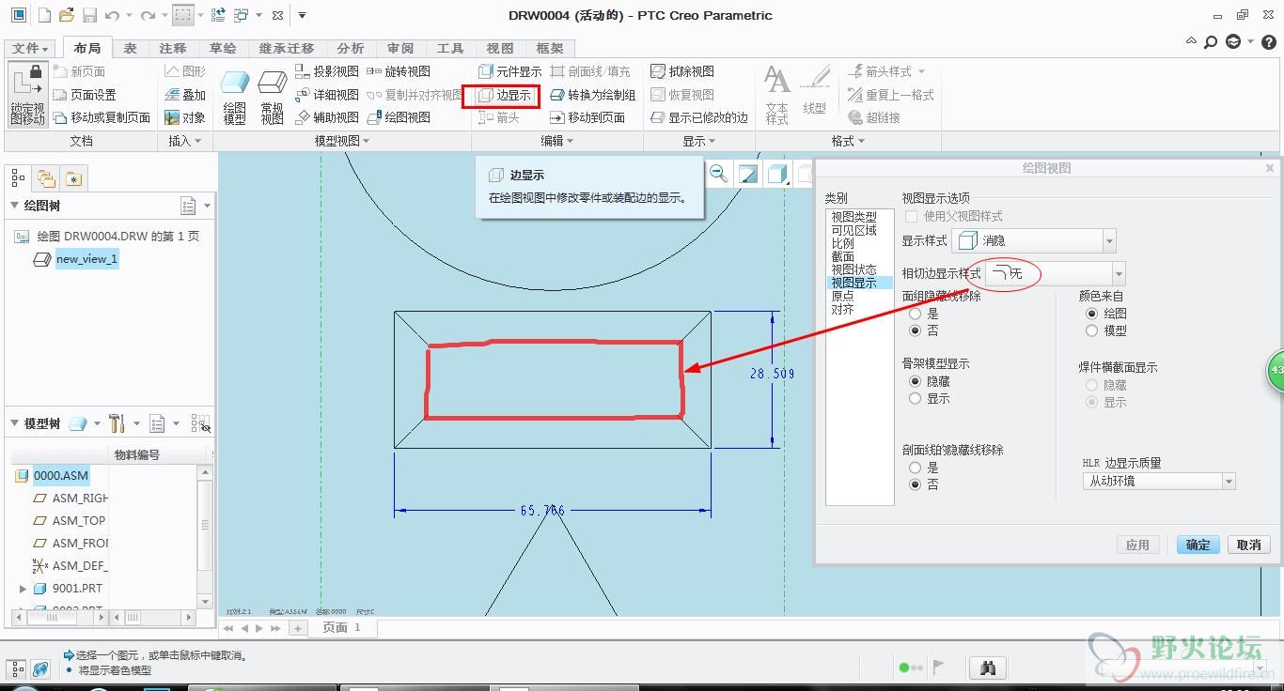Viewport: 1284px width, 691px height.
Task: Select 模型 under 颜色来自
Action: pos(1091,330)
